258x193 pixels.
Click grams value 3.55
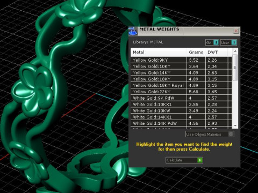pos(193,105)
